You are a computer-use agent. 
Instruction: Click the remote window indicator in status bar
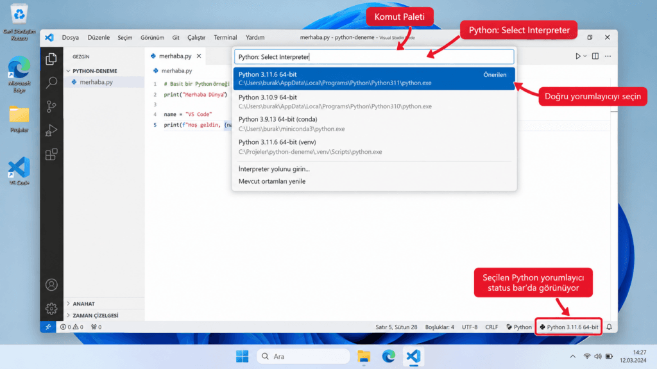[x=48, y=327]
